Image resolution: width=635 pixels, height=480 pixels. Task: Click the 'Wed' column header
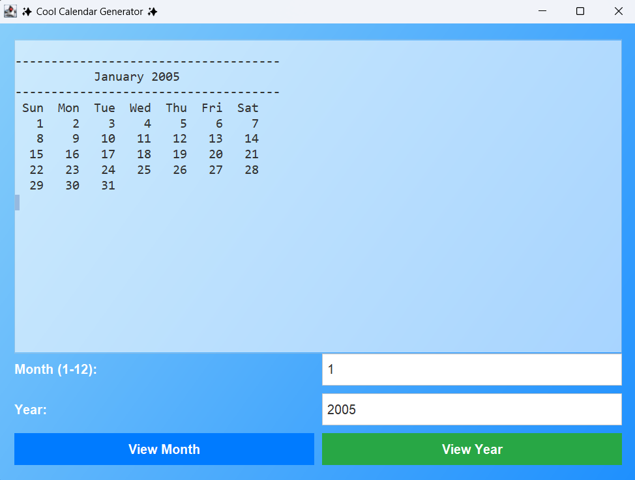tap(140, 108)
